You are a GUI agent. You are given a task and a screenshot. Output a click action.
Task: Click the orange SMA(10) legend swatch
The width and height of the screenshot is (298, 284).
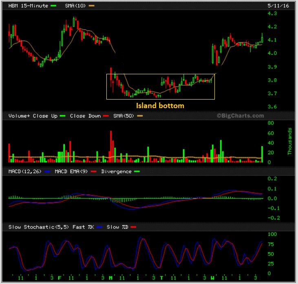(92, 6)
